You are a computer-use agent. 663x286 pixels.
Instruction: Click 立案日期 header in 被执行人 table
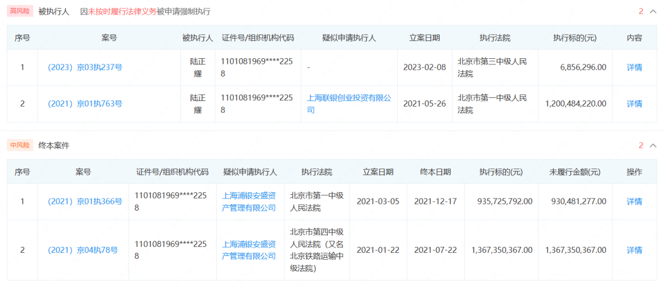425,37
